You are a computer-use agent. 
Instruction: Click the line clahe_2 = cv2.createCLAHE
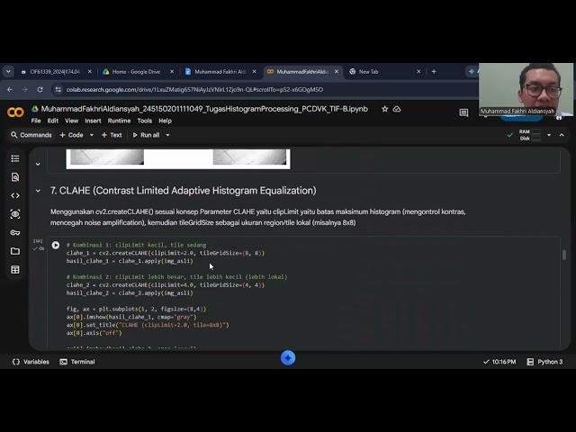pos(166,285)
